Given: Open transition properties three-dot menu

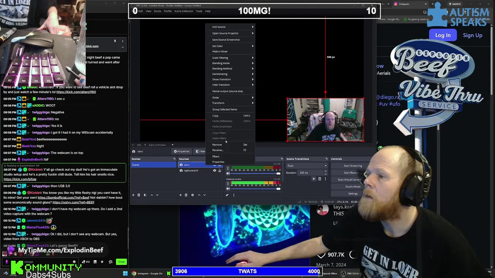Looking at the screenshot, I should pyautogui.click(x=325, y=179).
